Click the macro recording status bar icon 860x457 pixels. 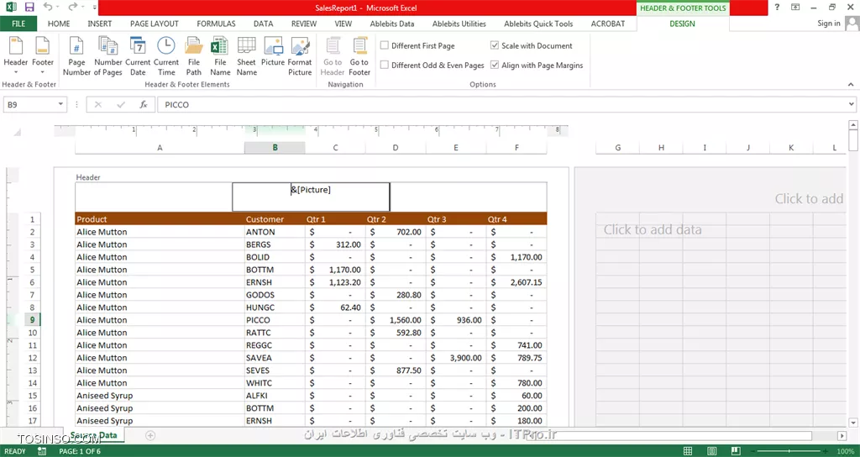coord(42,451)
